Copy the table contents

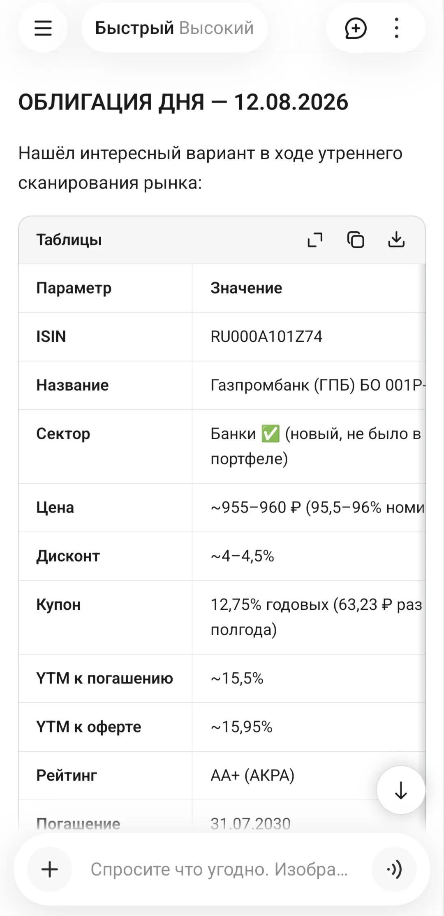tap(356, 240)
